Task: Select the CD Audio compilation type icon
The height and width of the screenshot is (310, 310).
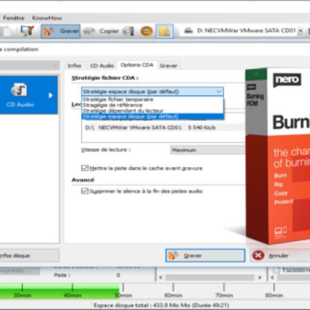Action: point(19,90)
